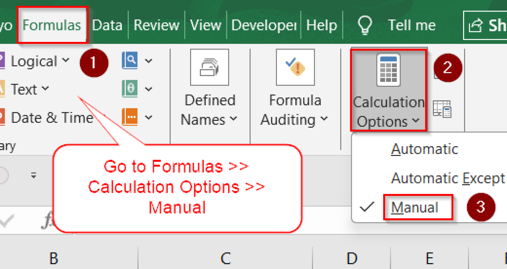The width and height of the screenshot is (507, 269).
Task: Open Math & Trig theta function icon
Action: pyautogui.click(x=130, y=88)
